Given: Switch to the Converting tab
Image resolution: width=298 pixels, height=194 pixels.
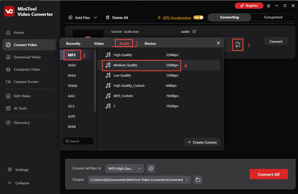Looking at the screenshot, I should 229,17.
